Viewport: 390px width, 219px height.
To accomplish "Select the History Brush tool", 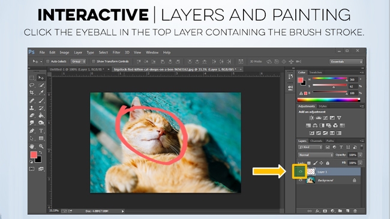I will pos(41,108).
